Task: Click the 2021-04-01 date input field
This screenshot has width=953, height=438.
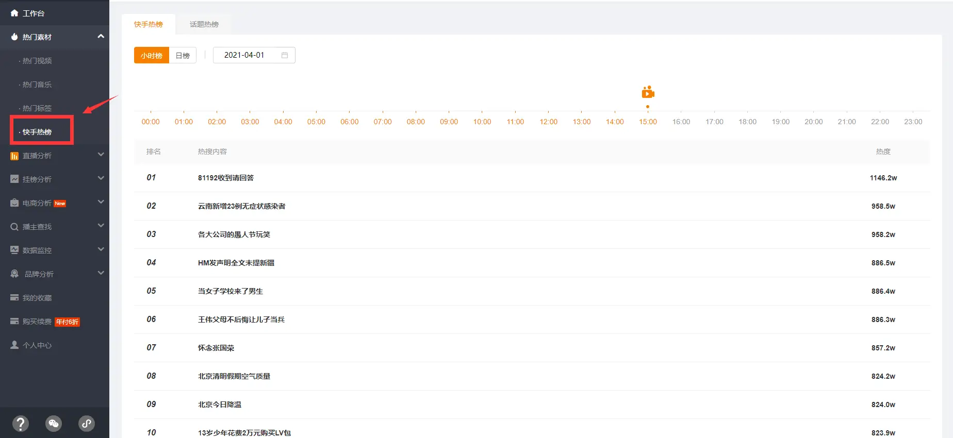Action: [244, 55]
